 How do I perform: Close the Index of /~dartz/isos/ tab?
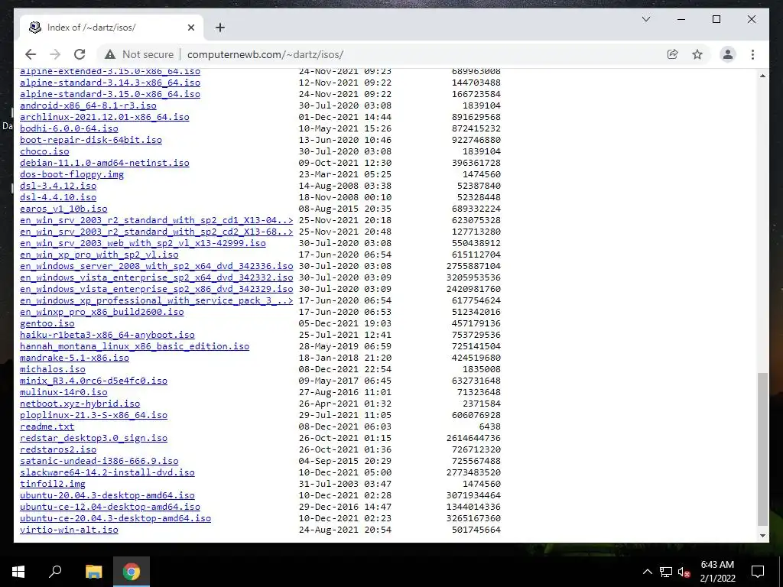pos(190,28)
